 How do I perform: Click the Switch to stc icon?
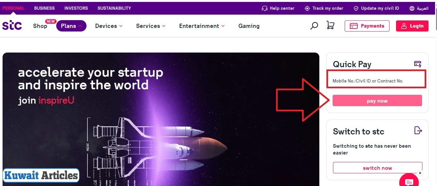[418, 130]
